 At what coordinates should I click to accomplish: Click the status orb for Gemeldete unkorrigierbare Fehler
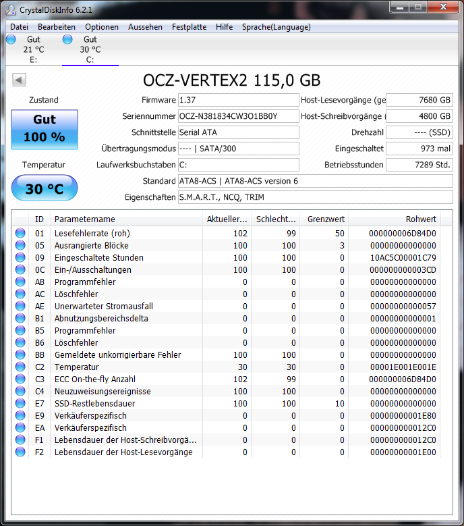click(20, 354)
